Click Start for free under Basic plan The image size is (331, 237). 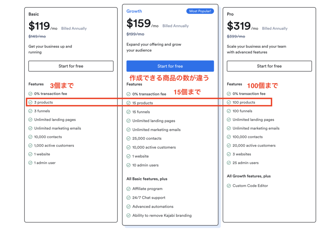71,66
